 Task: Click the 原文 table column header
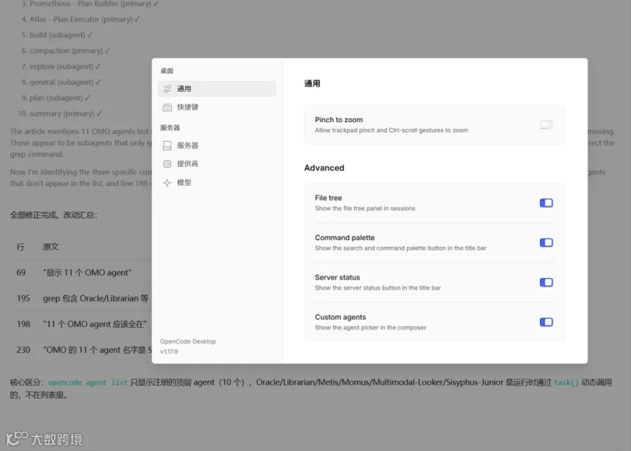click(x=50, y=247)
